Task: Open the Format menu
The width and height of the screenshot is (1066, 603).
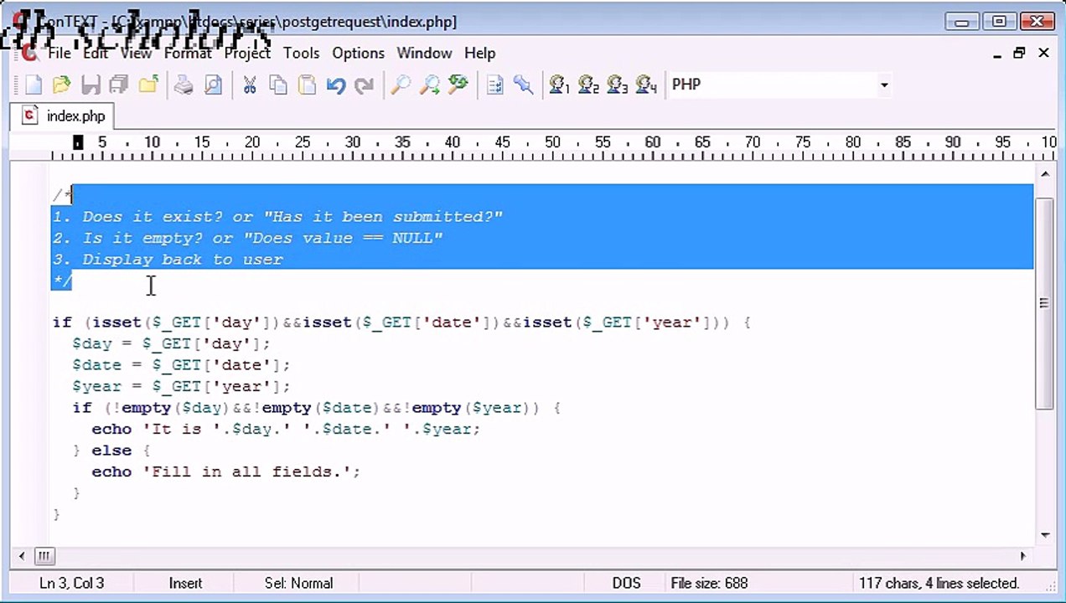Action: pyautogui.click(x=188, y=53)
